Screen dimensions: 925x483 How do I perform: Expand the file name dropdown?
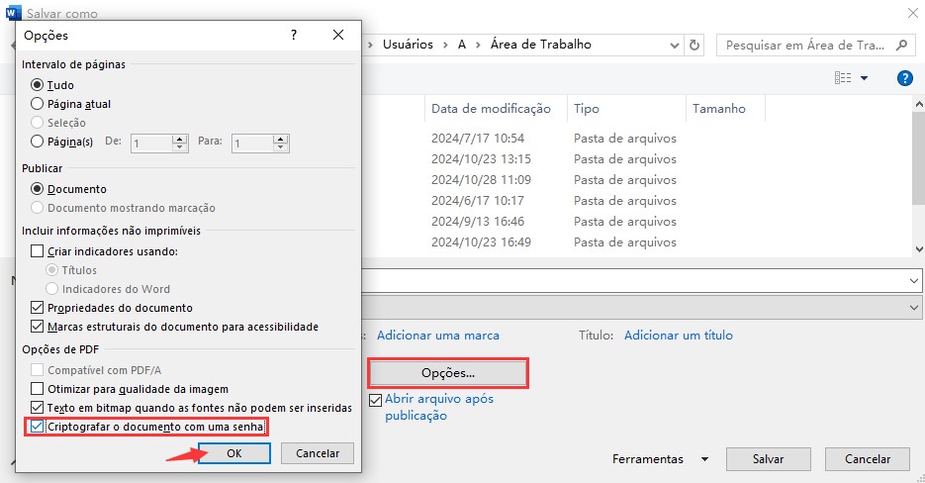pos(914,281)
